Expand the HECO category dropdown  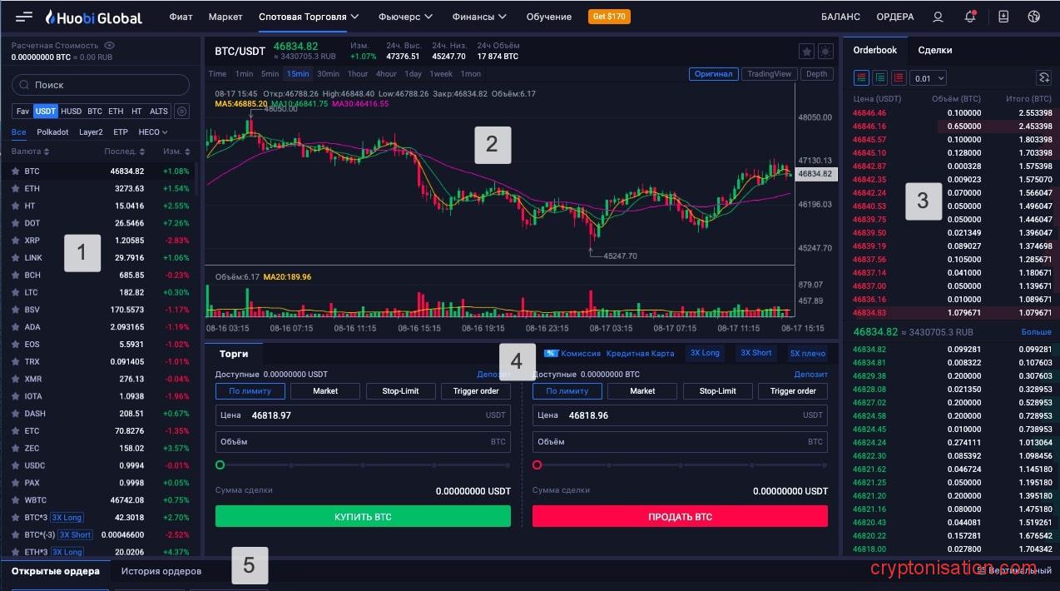click(152, 132)
